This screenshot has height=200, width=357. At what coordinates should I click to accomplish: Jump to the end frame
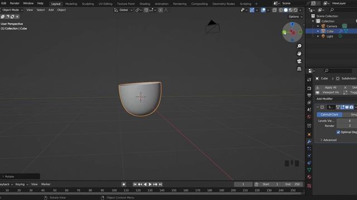point(161,184)
